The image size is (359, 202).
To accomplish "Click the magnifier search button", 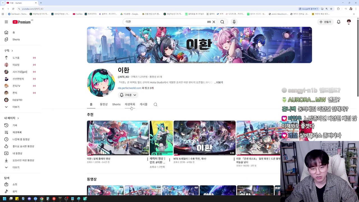I will pos(222,22).
